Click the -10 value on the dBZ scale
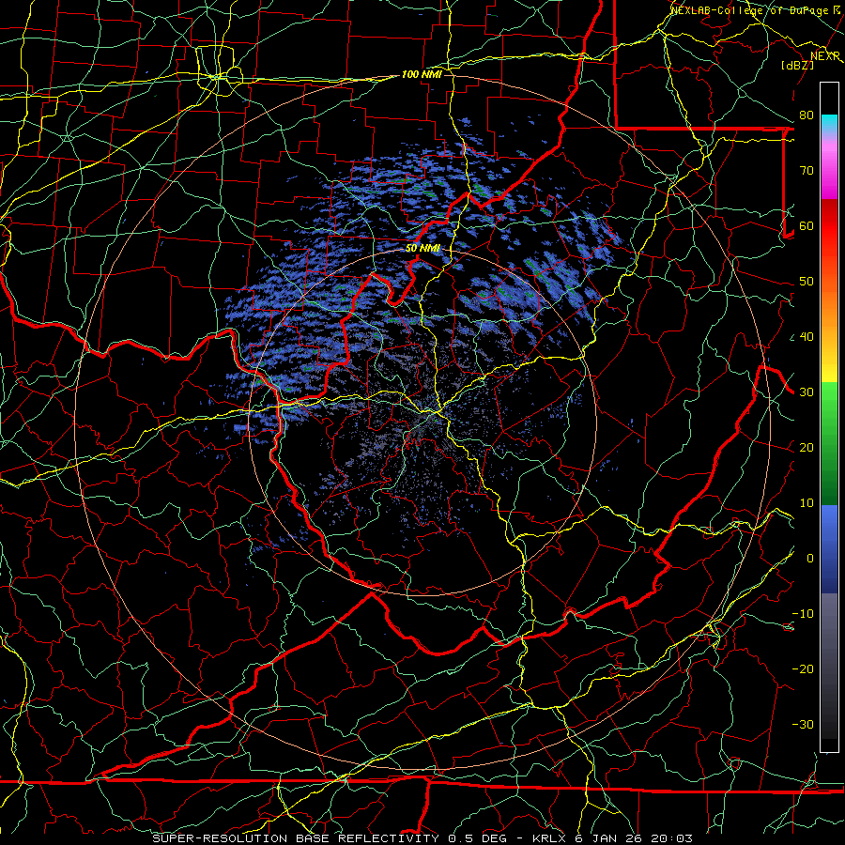845x845 pixels. point(803,613)
